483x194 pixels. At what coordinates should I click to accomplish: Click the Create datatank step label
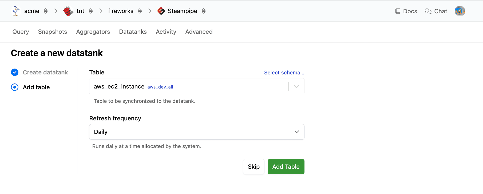pyautogui.click(x=45, y=72)
